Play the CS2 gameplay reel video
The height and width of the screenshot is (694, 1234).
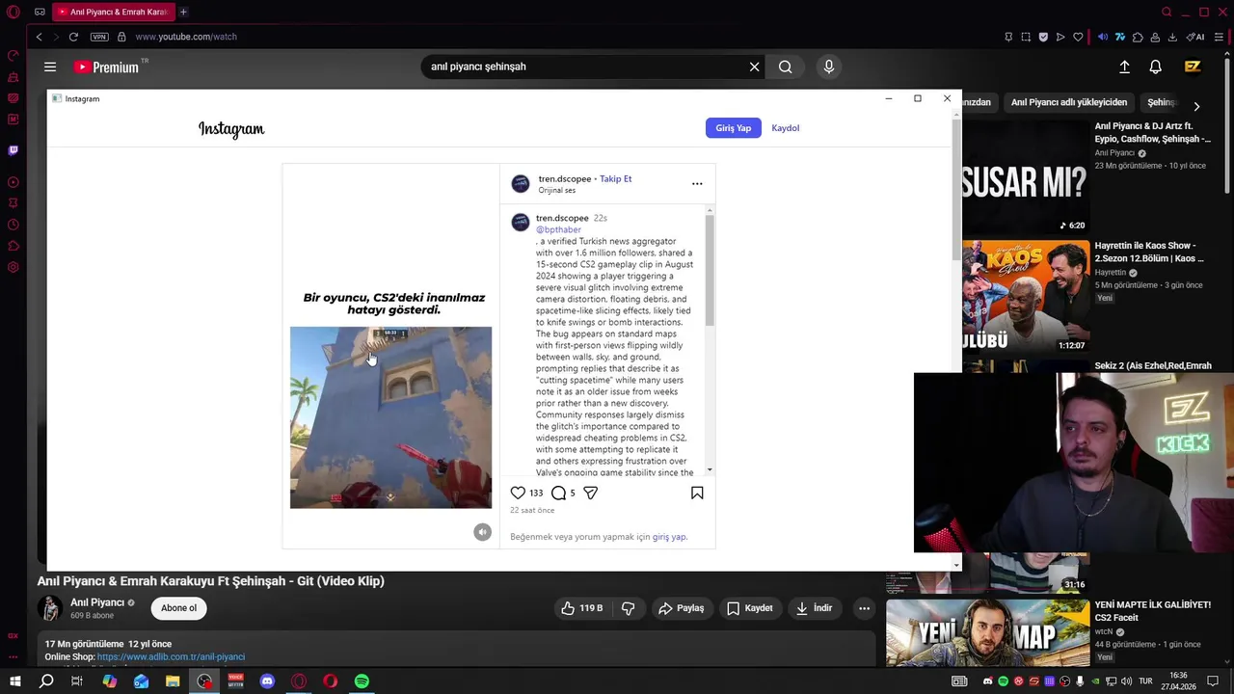(x=390, y=417)
